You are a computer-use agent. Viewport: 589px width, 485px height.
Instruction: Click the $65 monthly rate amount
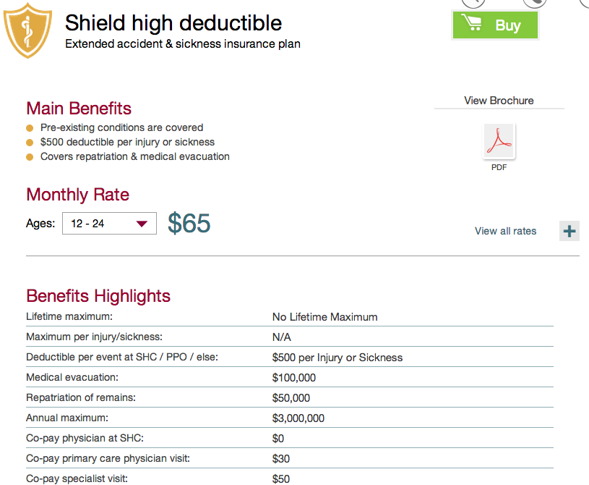(x=189, y=224)
